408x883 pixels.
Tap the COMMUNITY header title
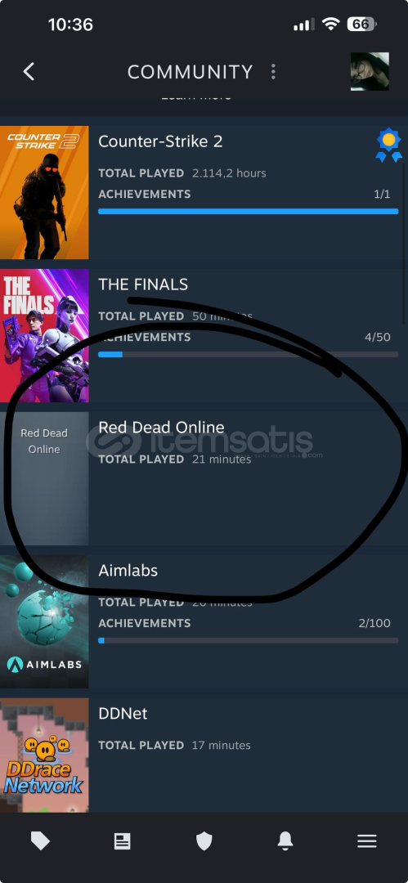190,72
